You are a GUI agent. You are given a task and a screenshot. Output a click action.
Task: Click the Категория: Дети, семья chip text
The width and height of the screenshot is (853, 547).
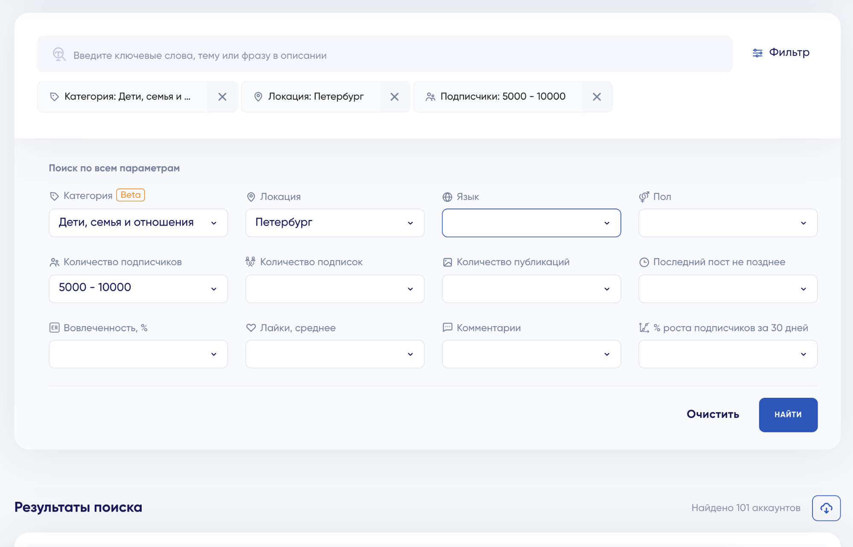coord(128,96)
